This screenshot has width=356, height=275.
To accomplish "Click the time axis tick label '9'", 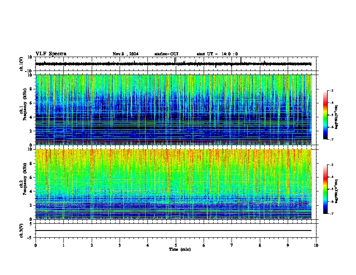I will 288,245.
